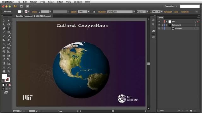Select the Lasso tool
The image size is (202, 113).
point(9,24)
